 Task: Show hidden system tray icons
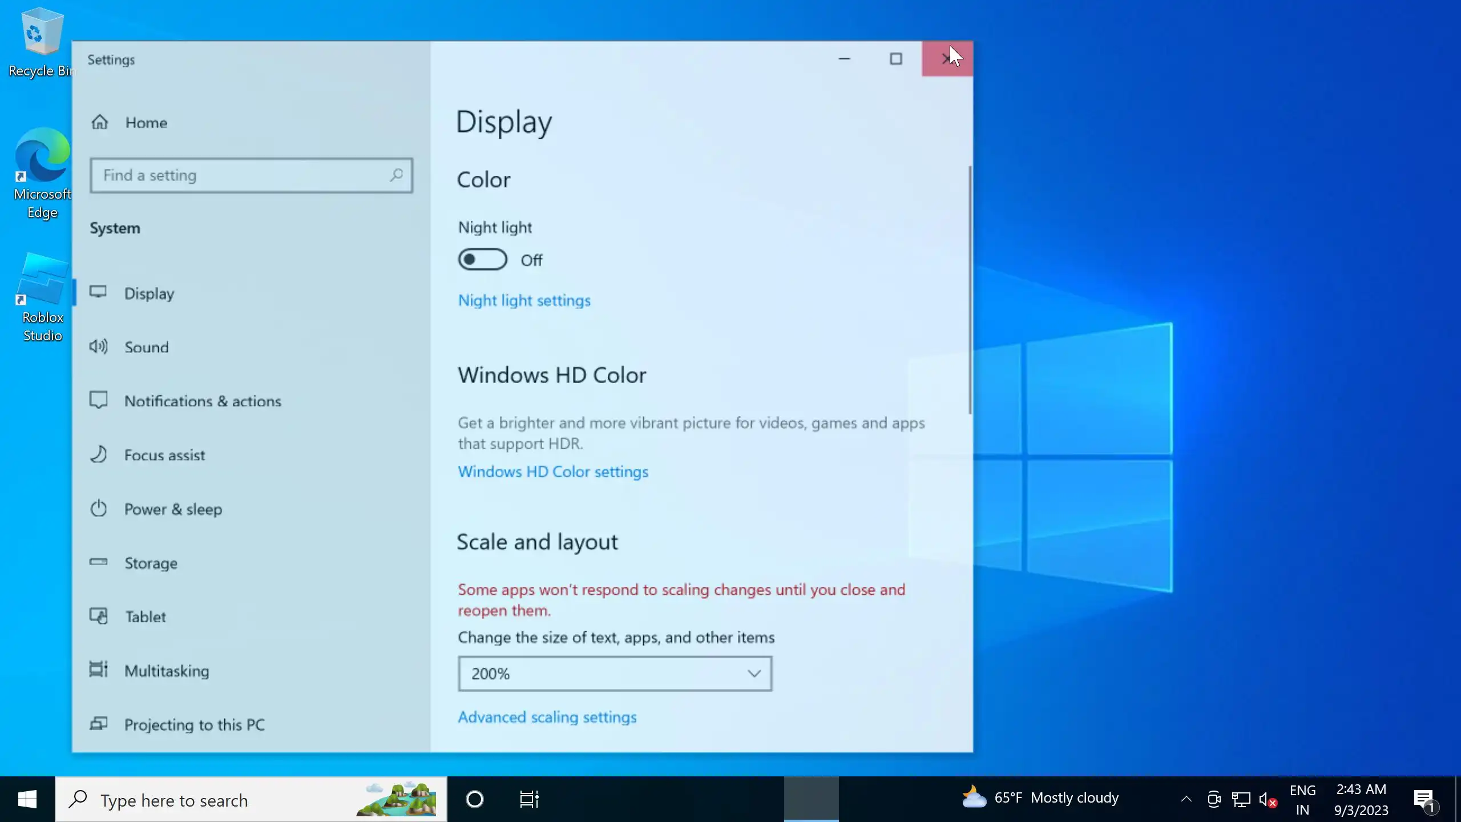pos(1186,799)
